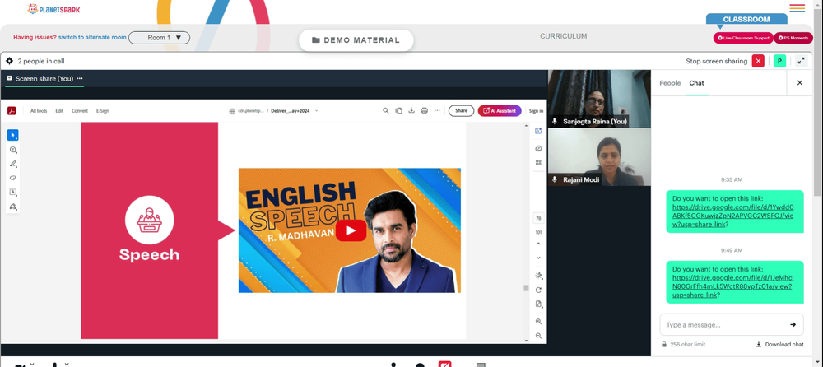The height and width of the screenshot is (367, 823).
Task: Toggle Rajani Modi's microphone icon
Action: pos(554,179)
